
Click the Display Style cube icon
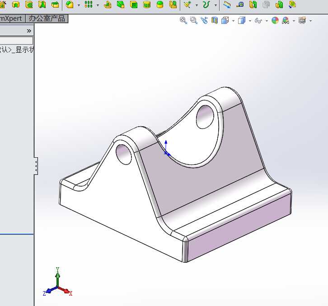(x=242, y=20)
